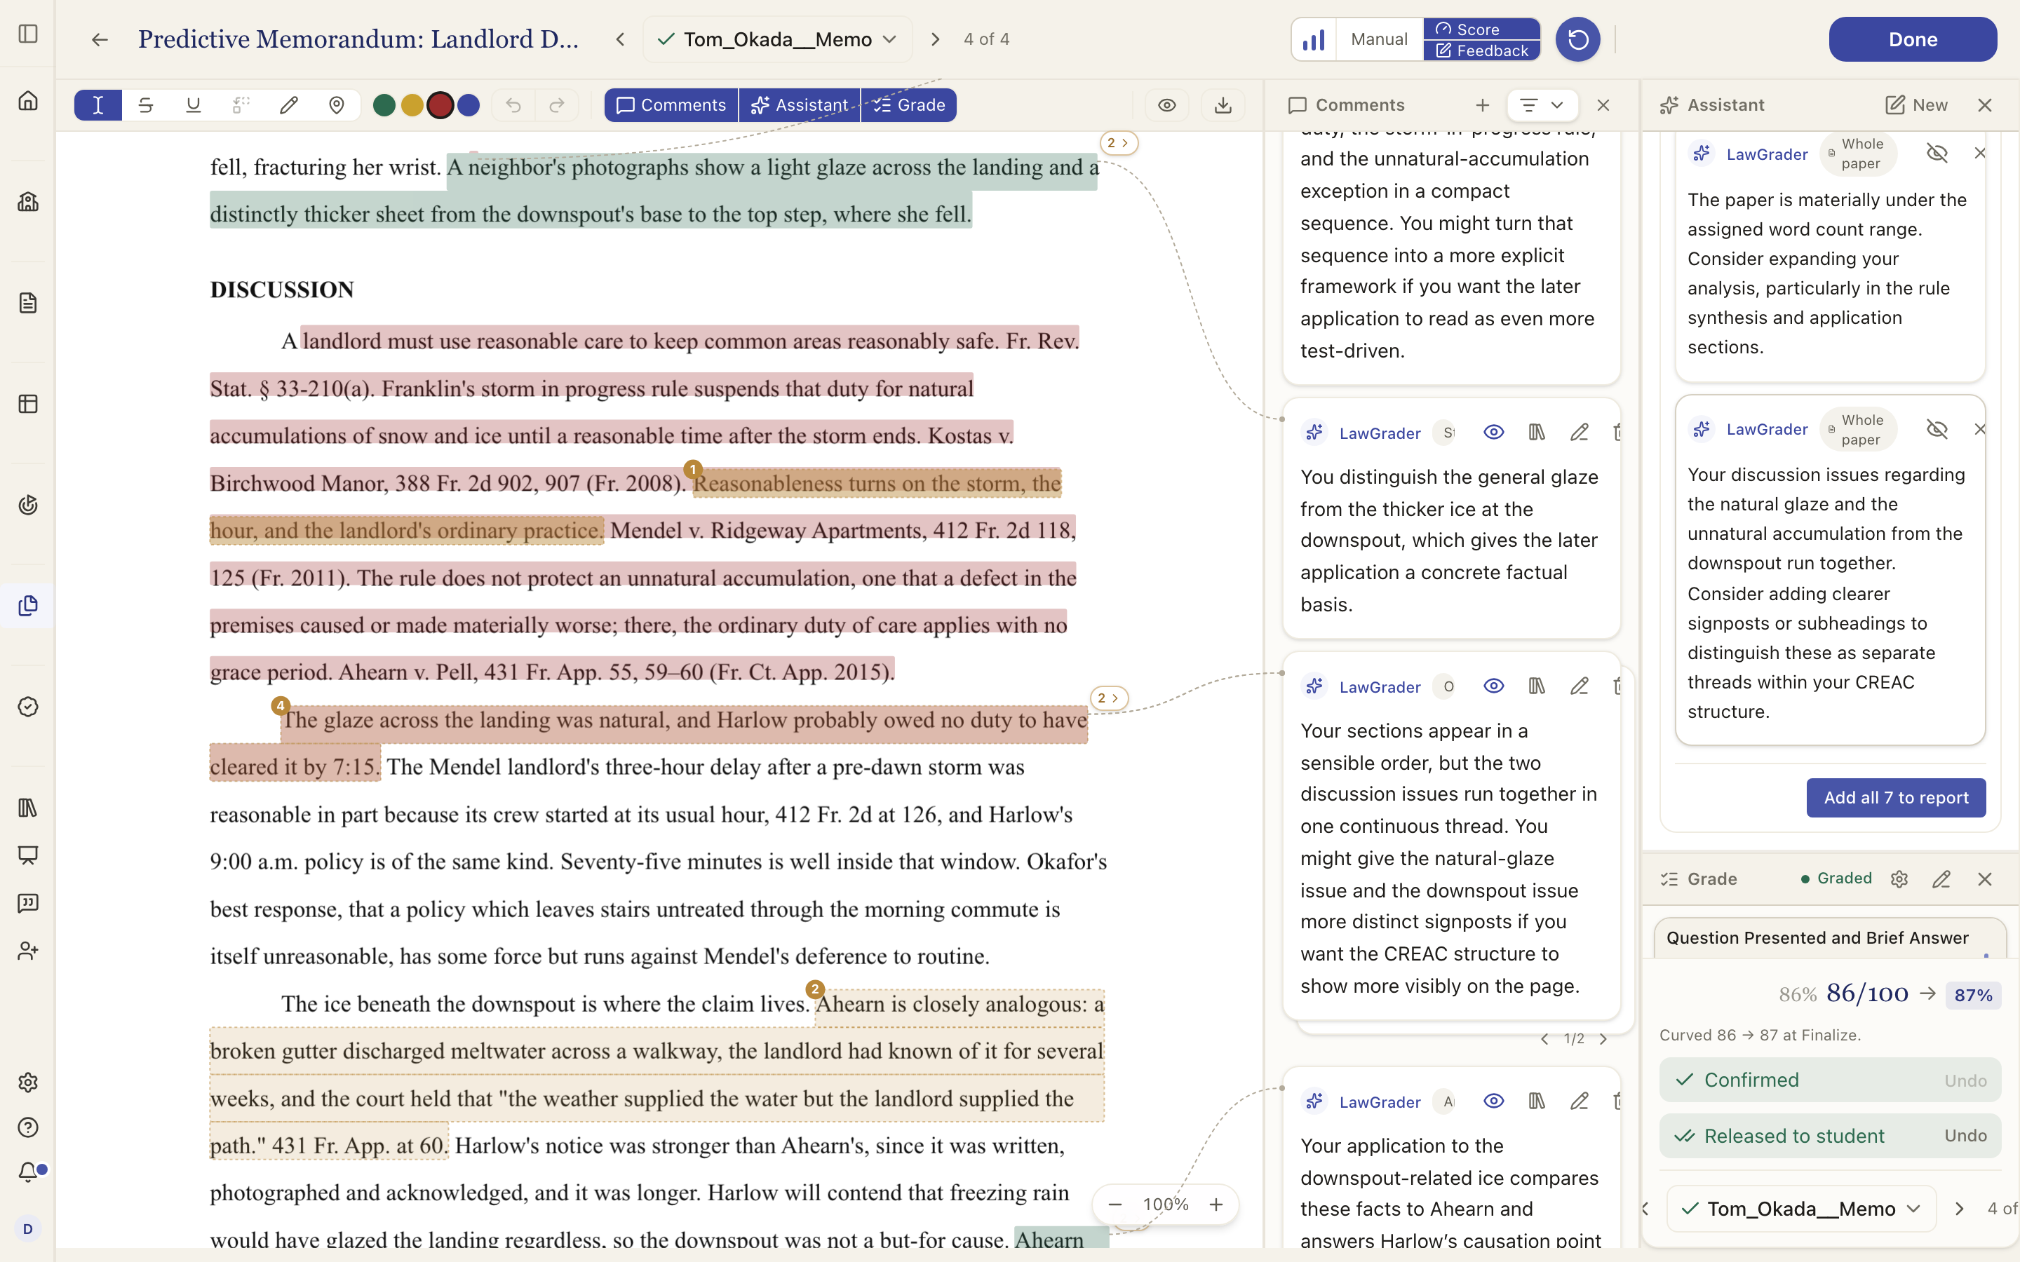Zoom in with the plus button
2020x1262 pixels.
click(1216, 1205)
